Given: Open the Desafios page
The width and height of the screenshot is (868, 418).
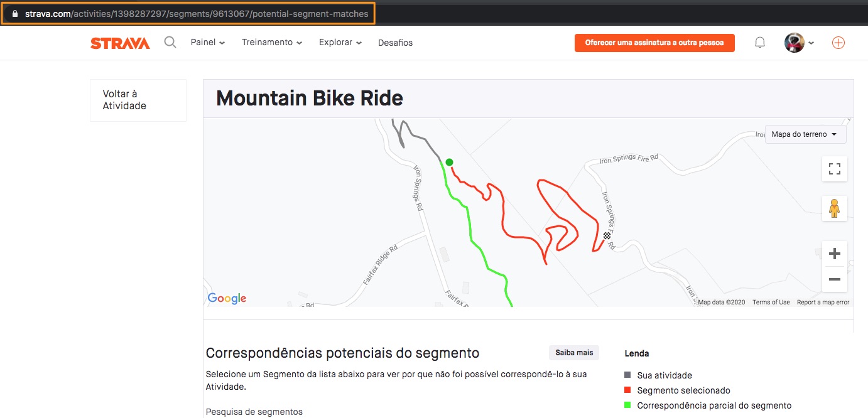Looking at the screenshot, I should 395,43.
